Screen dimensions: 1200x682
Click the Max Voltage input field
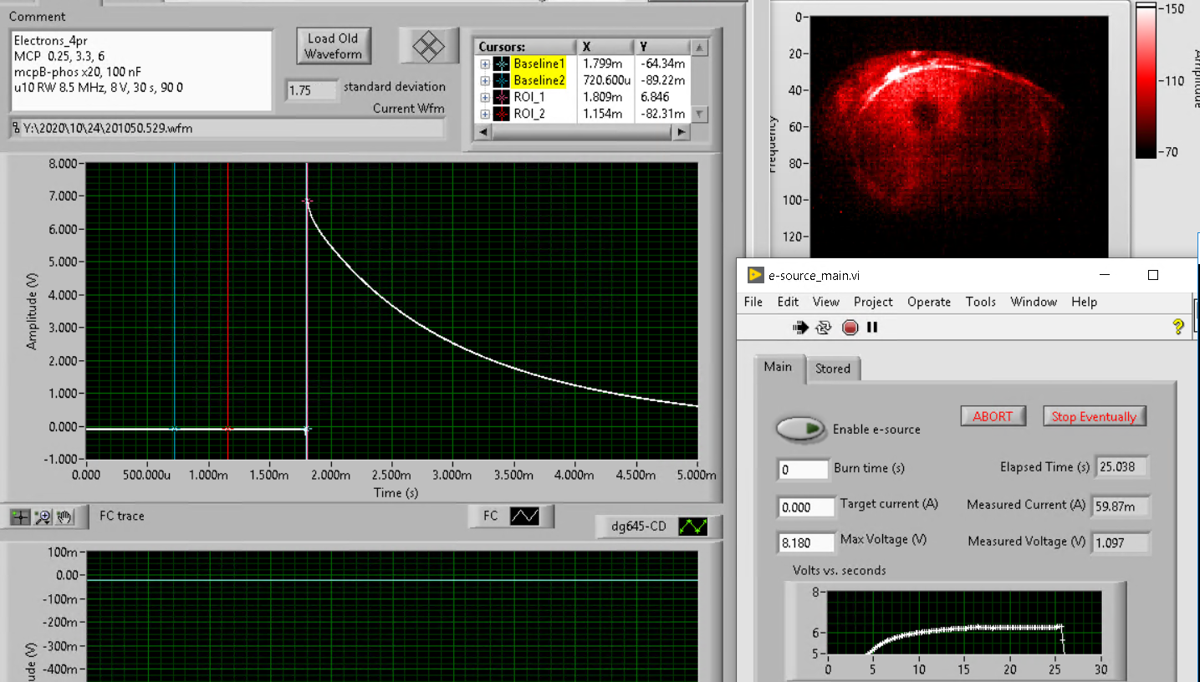point(805,542)
